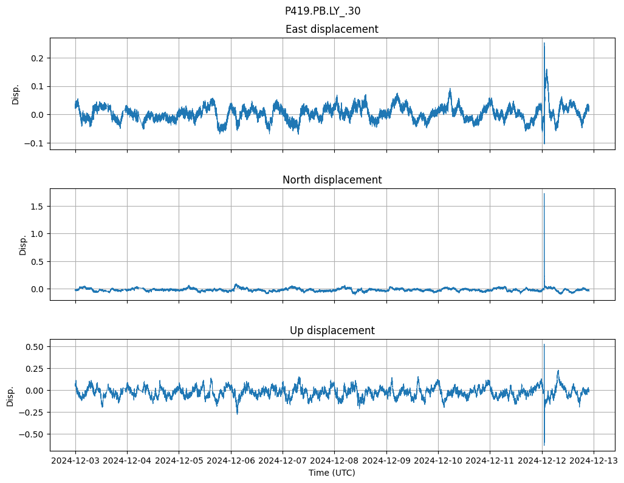Screen dimensions: 624x483
Task: Pick the 2024-12-09 date tick label
Action: tap(386, 461)
